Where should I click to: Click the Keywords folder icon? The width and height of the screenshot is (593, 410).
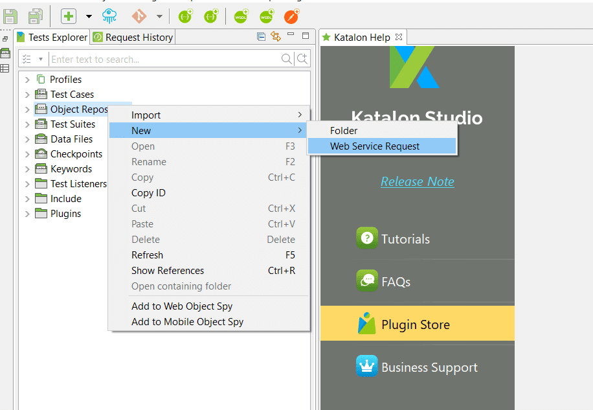[41, 168]
